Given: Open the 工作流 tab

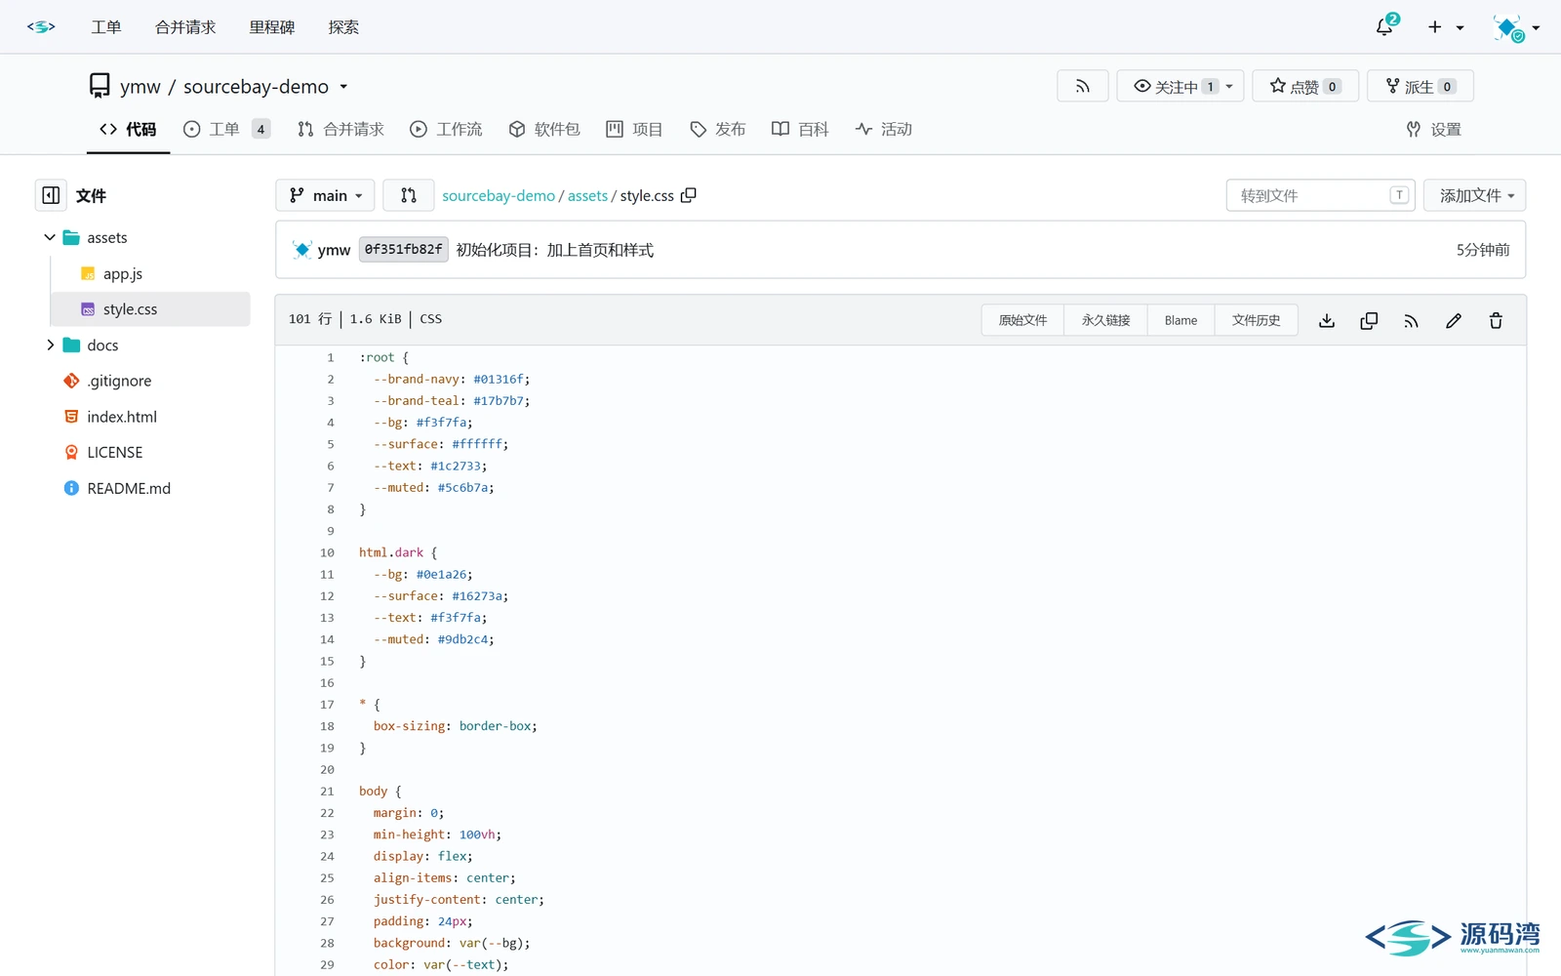Looking at the screenshot, I should pyautogui.click(x=446, y=129).
